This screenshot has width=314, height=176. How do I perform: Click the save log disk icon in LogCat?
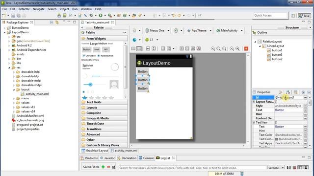pyautogui.click(x=288, y=168)
